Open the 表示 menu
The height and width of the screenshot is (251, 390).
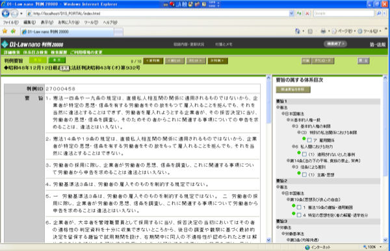pos(47,22)
